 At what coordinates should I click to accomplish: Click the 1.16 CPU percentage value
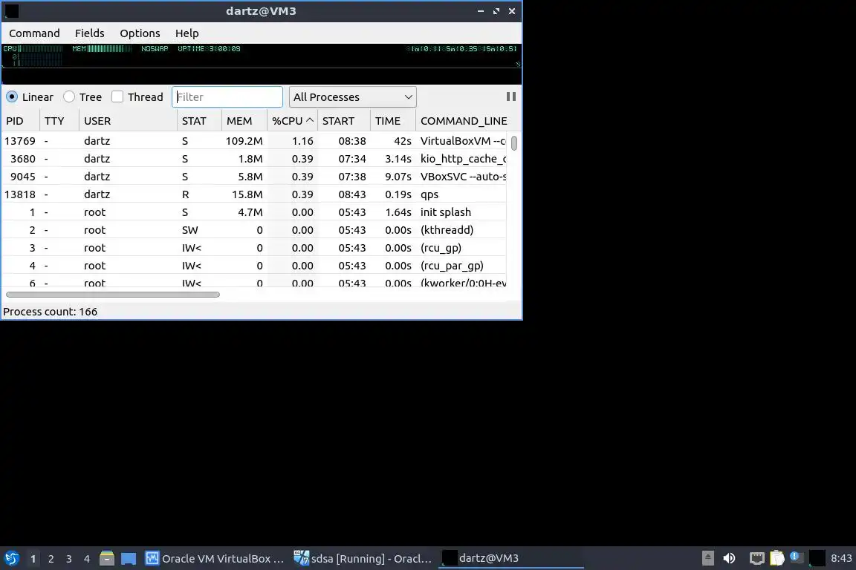pos(302,141)
